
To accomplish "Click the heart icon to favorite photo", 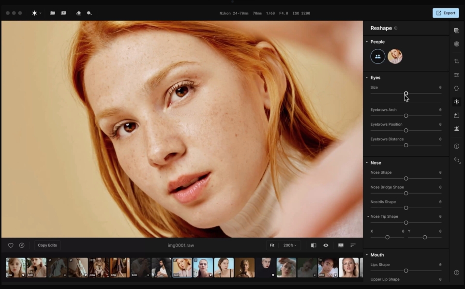I will (x=11, y=245).
